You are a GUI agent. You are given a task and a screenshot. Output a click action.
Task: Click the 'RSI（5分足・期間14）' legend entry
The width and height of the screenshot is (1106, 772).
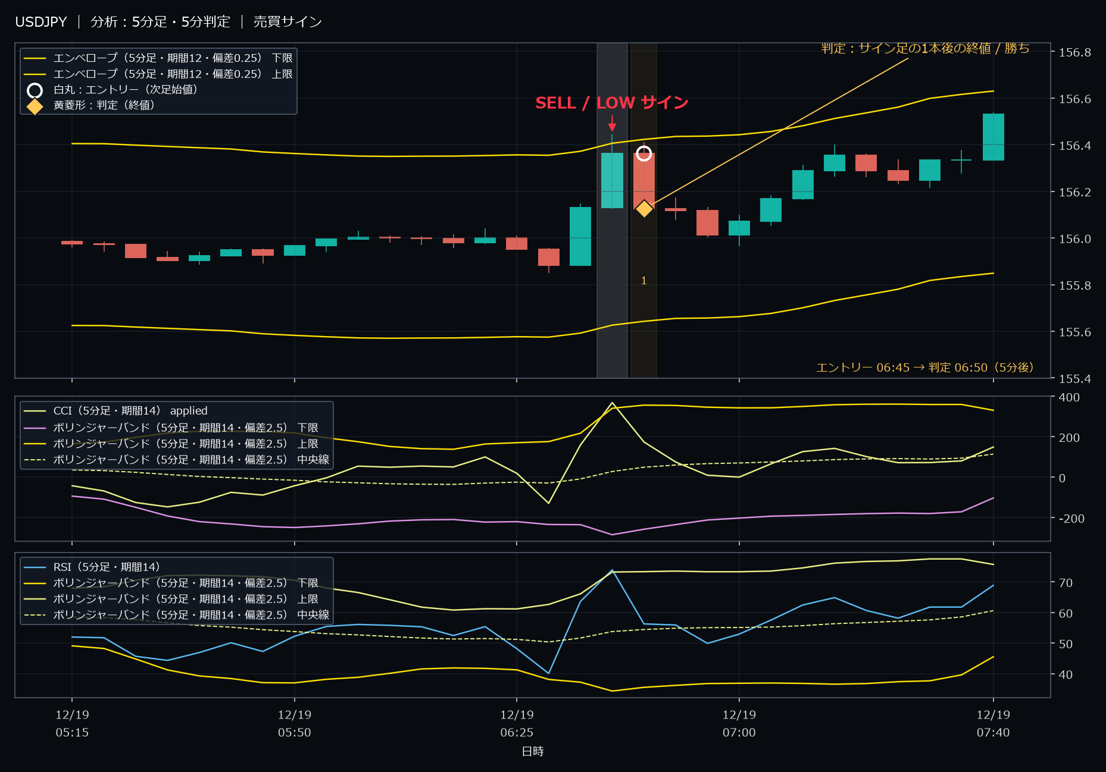pos(92,567)
